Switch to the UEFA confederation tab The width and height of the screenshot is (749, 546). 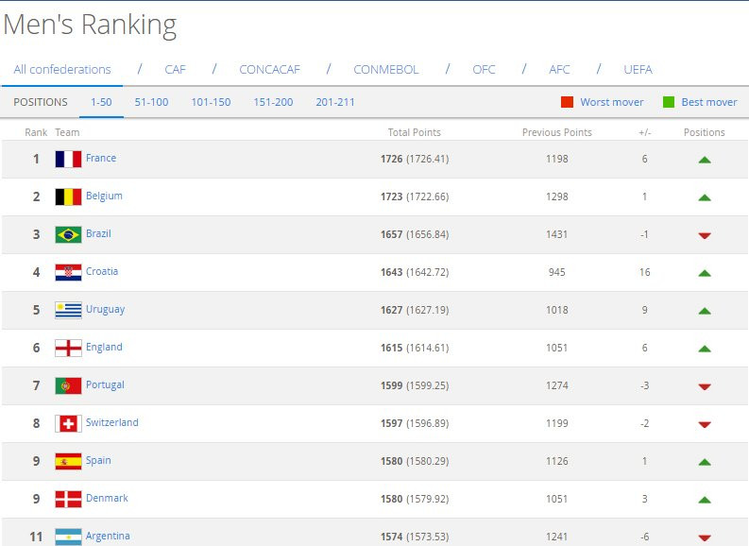click(x=638, y=69)
